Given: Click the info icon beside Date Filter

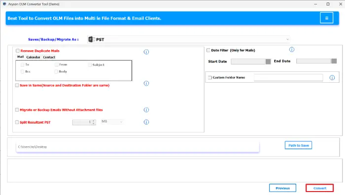Looking at the screenshot, I should tap(292, 49).
